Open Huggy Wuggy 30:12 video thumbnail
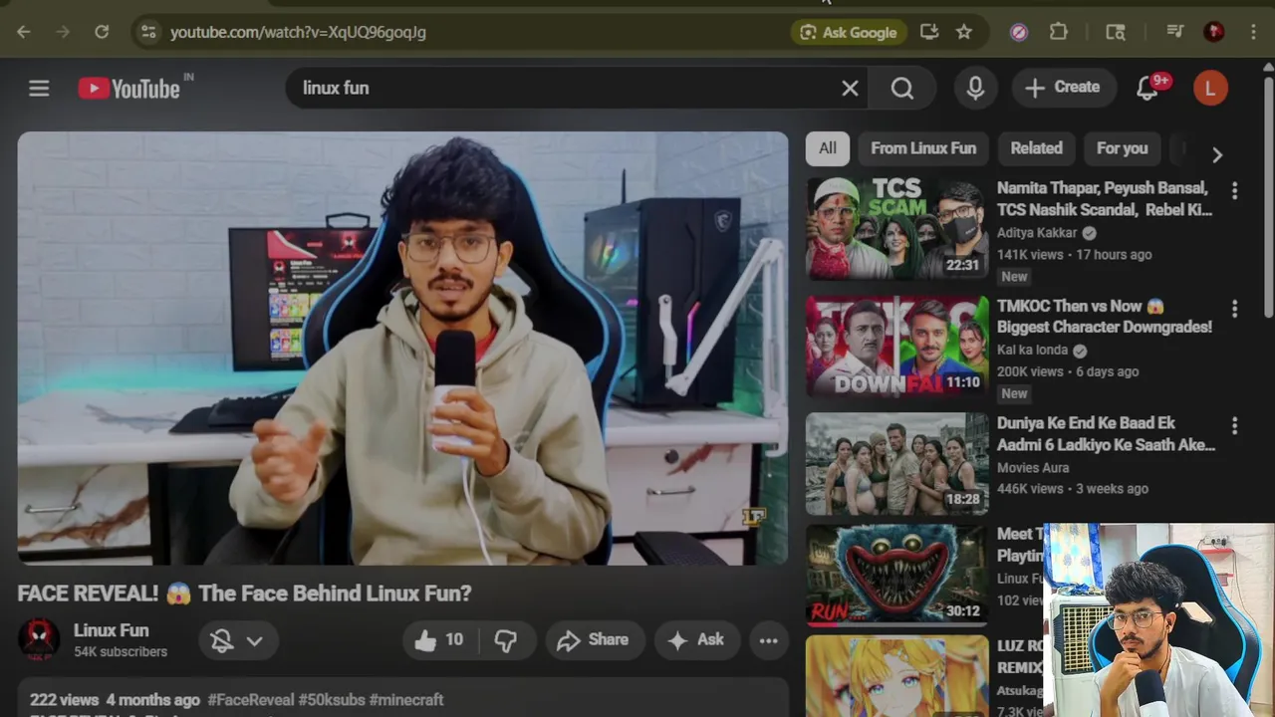The width and height of the screenshot is (1275, 717). tap(897, 576)
